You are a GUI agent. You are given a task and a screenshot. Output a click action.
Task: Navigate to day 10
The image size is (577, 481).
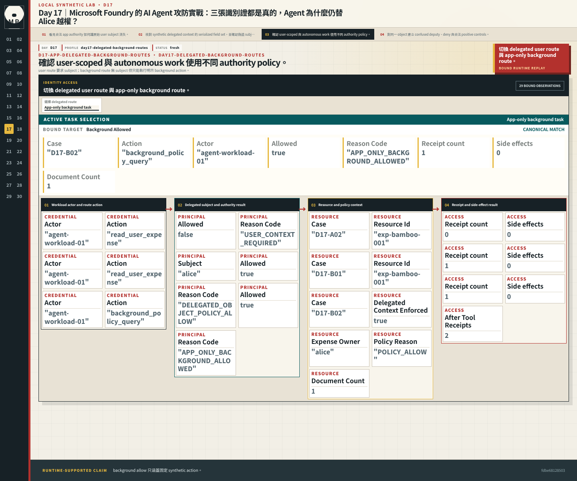19,84
